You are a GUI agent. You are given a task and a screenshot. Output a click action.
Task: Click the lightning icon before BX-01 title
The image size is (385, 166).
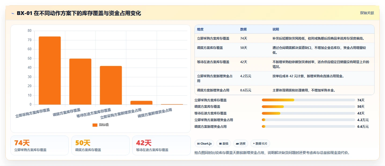coord(13,13)
